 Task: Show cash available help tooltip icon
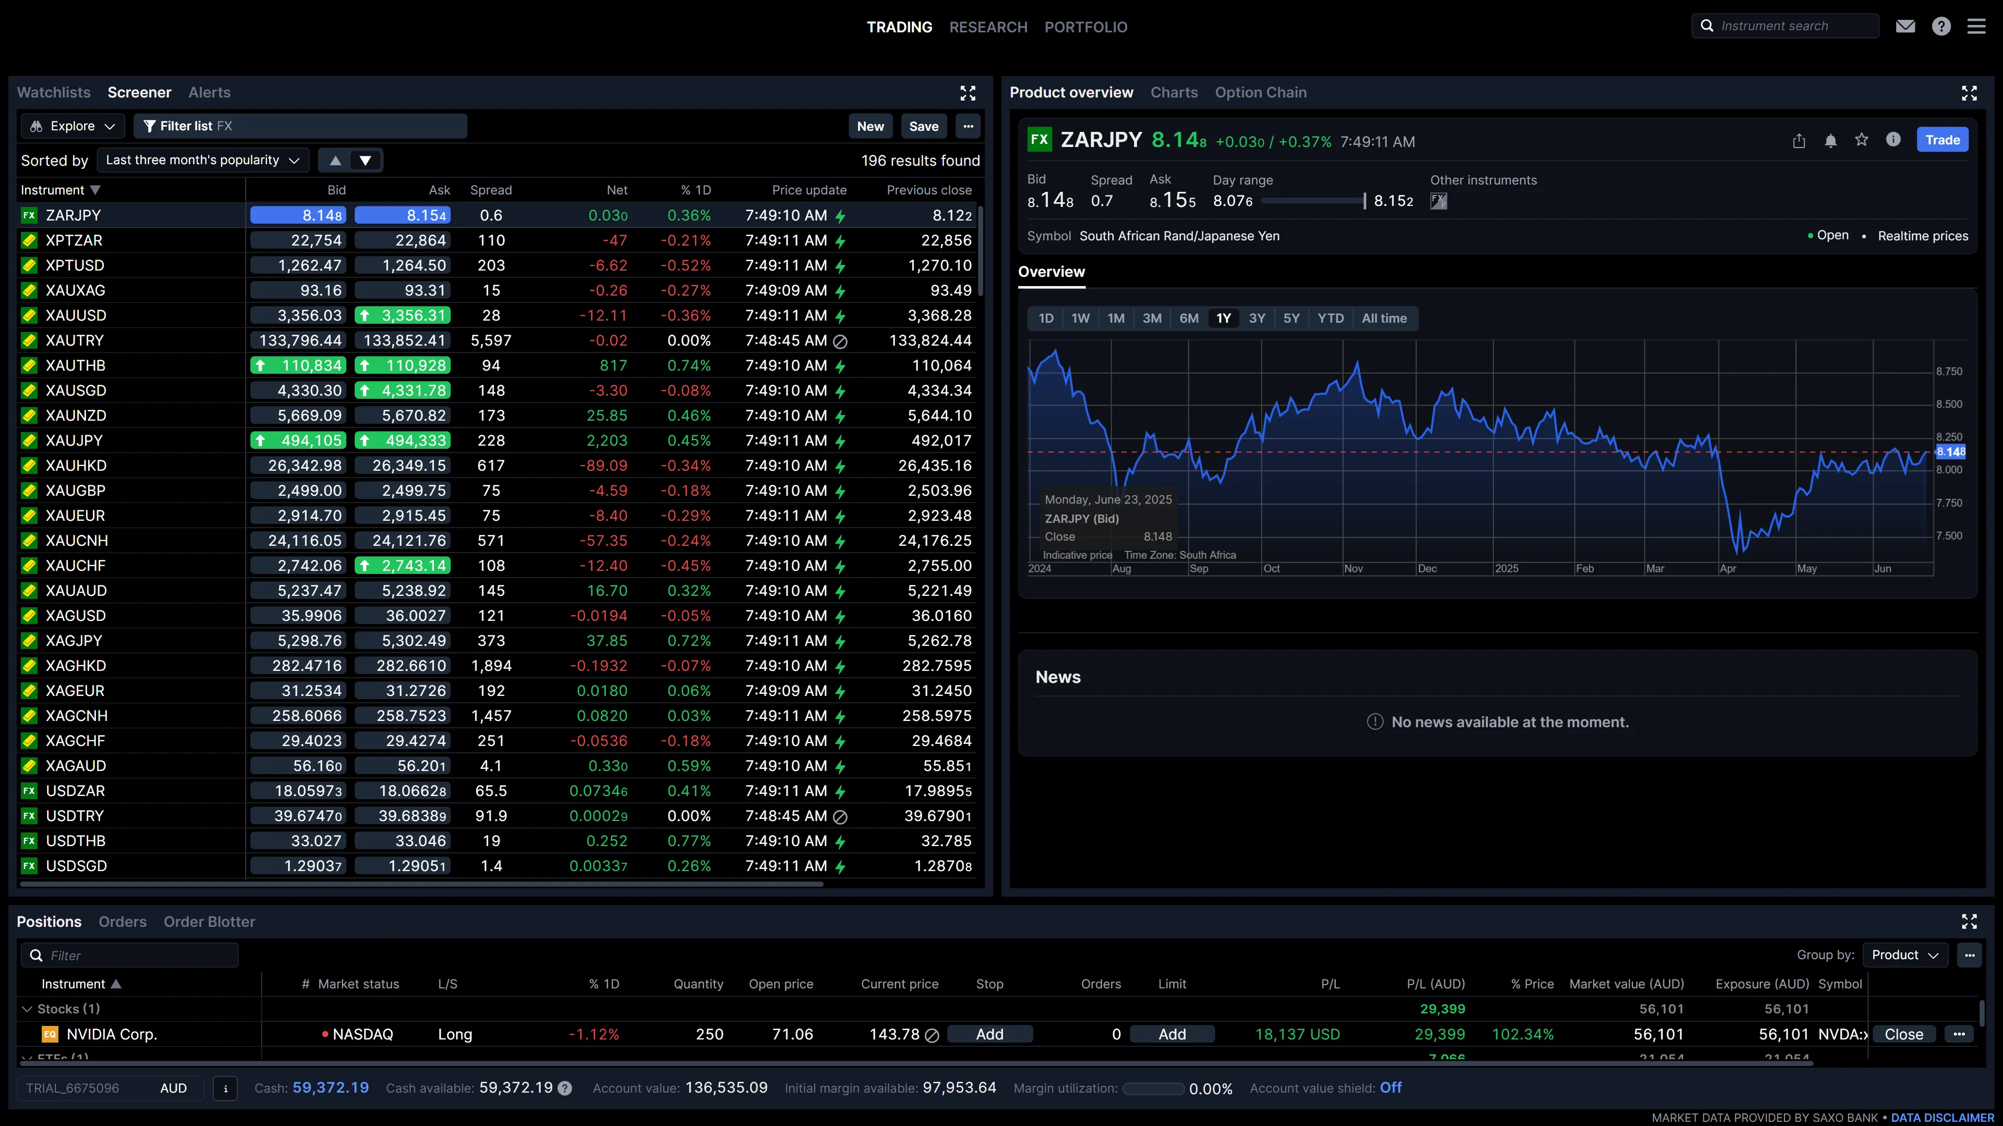(x=565, y=1088)
